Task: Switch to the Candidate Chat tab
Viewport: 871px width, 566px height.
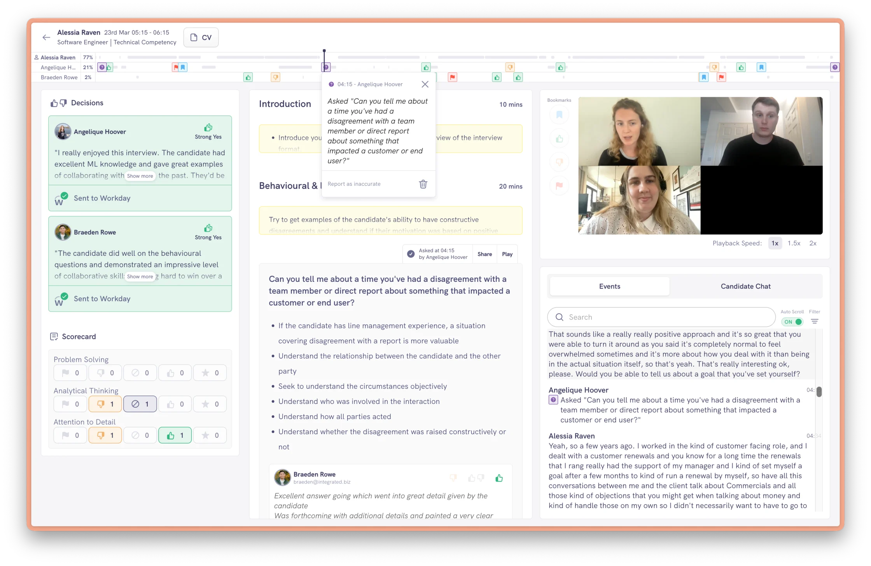Action: tap(745, 286)
